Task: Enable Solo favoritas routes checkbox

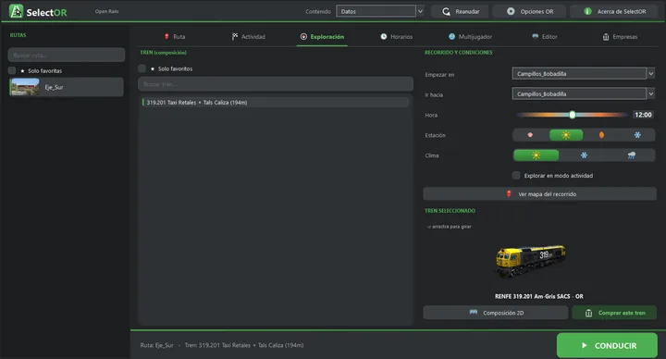Action: (12, 70)
